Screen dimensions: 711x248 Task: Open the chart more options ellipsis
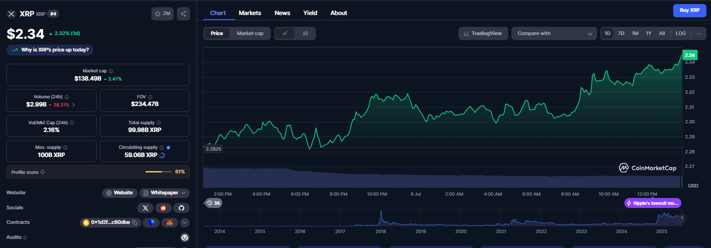pyautogui.click(x=699, y=33)
